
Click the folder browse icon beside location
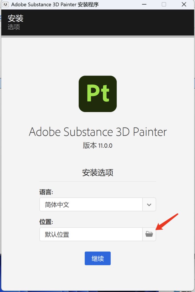(x=149, y=234)
